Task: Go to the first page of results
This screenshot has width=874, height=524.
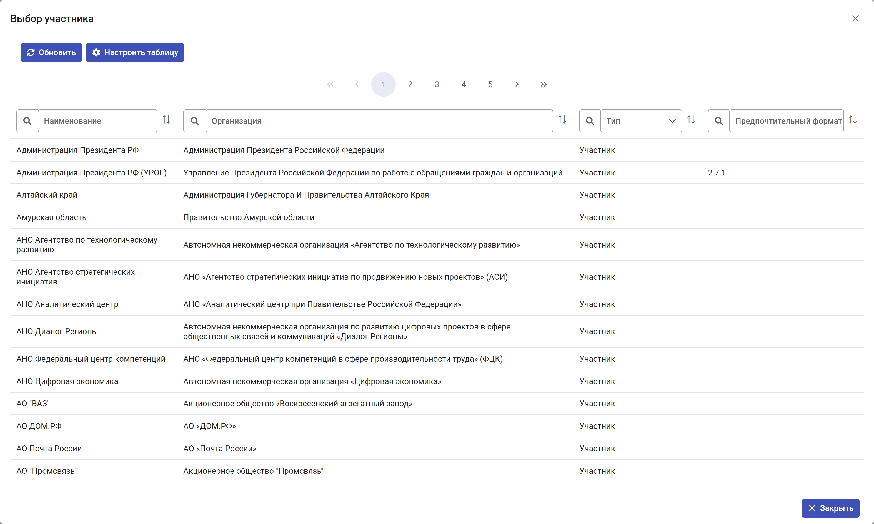Action: tap(330, 84)
